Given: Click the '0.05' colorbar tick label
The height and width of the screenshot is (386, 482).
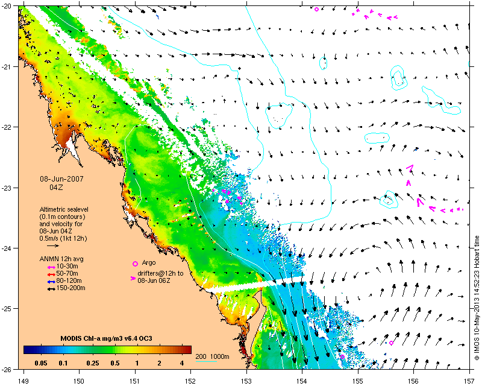Looking at the screenshot, I should point(41,363).
